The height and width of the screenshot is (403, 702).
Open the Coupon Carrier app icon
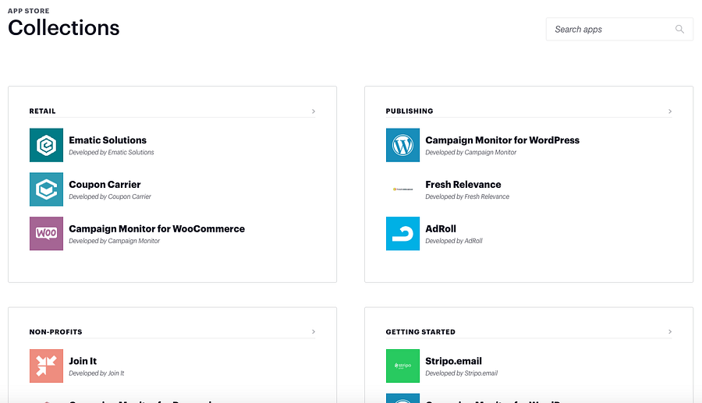point(46,189)
